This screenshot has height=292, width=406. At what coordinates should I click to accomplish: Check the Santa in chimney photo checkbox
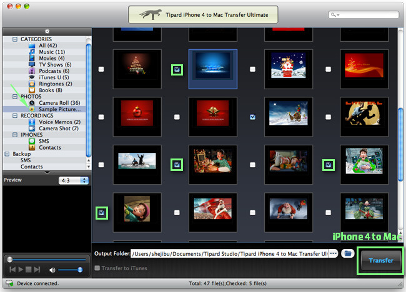click(252, 69)
